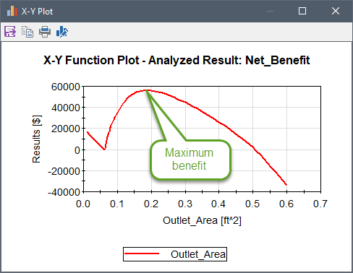Click the 60000 y-axis tick label

pos(65,87)
